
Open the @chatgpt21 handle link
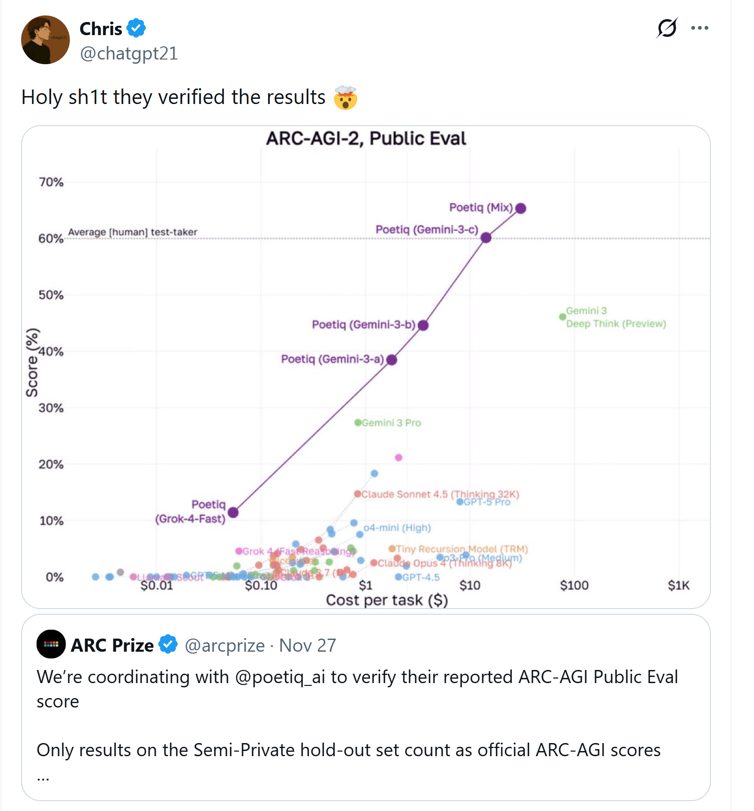pyautogui.click(x=129, y=53)
